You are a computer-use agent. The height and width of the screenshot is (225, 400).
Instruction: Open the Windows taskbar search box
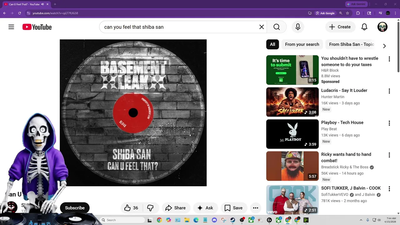click(x=122, y=220)
